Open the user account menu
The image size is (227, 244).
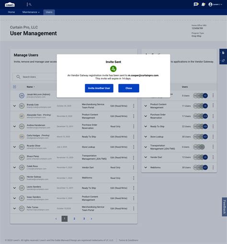point(215,4)
